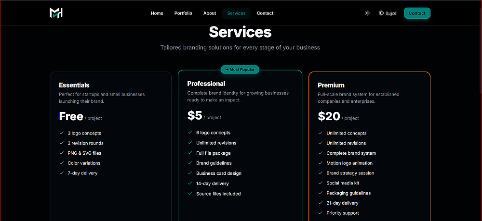The height and width of the screenshot is (221, 482).
Task: Go to the Portfolio nav item
Action: pyautogui.click(x=183, y=13)
